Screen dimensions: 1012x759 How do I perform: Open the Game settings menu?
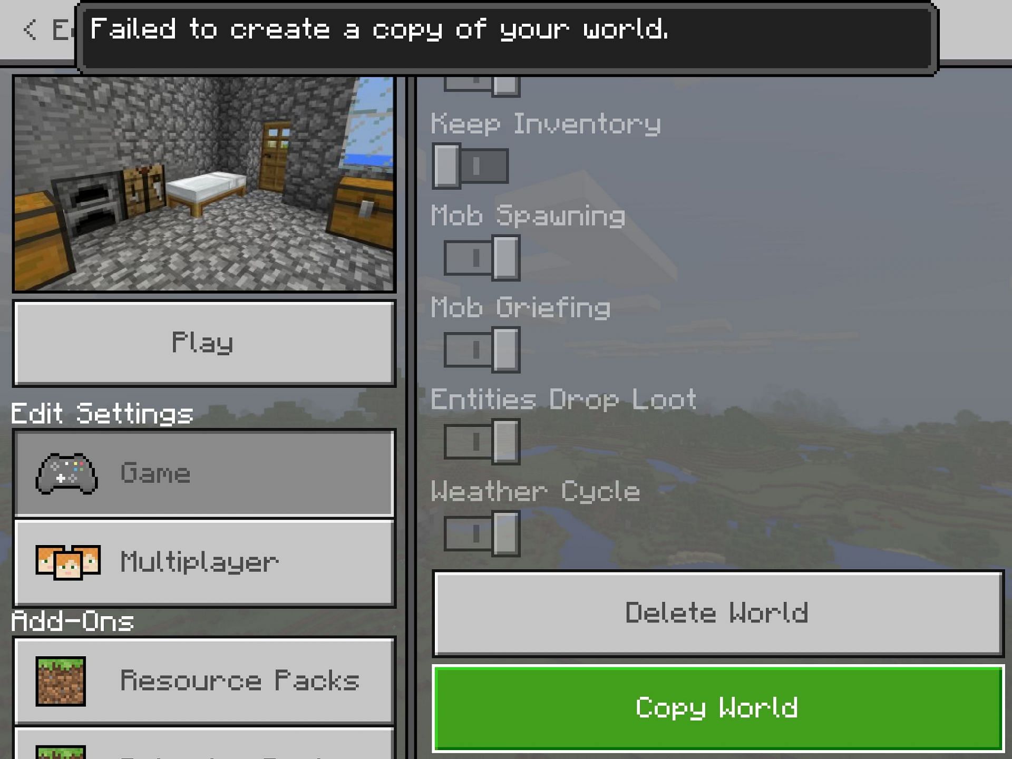(204, 473)
